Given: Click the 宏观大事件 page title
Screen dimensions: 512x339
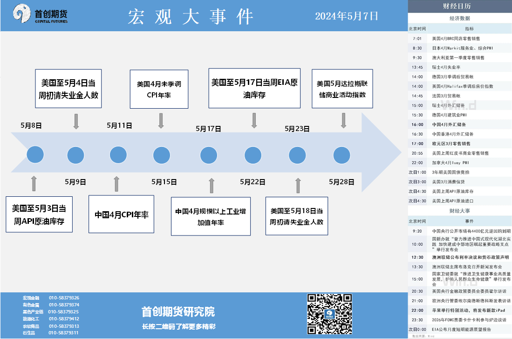Looking at the screenshot, I should (191, 16).
